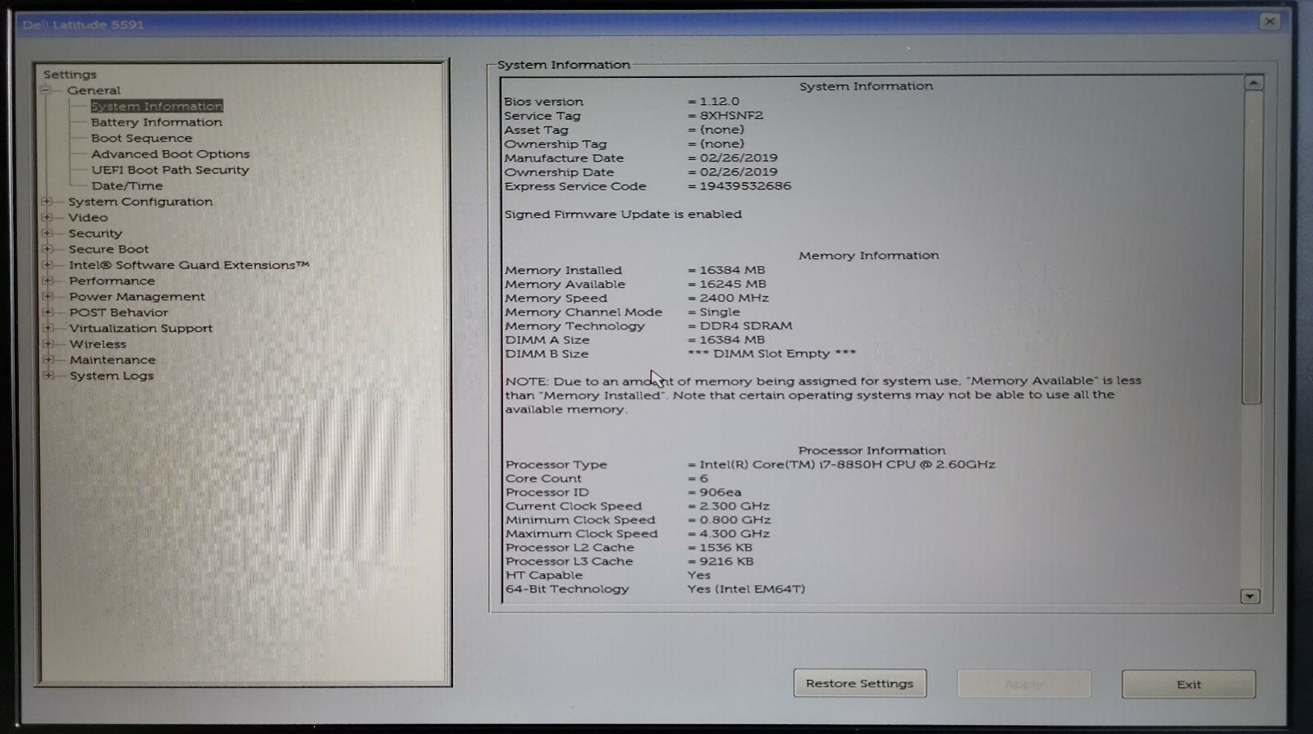
Task: Select the POST Behavior label
Action: tap(119, 312)
